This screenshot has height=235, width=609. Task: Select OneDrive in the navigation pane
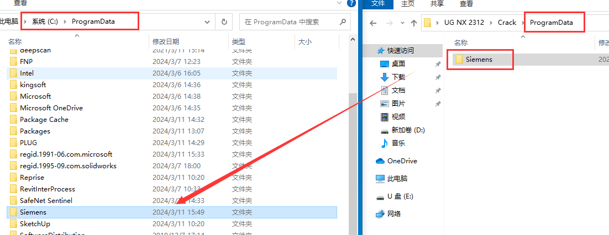(402, 161)
